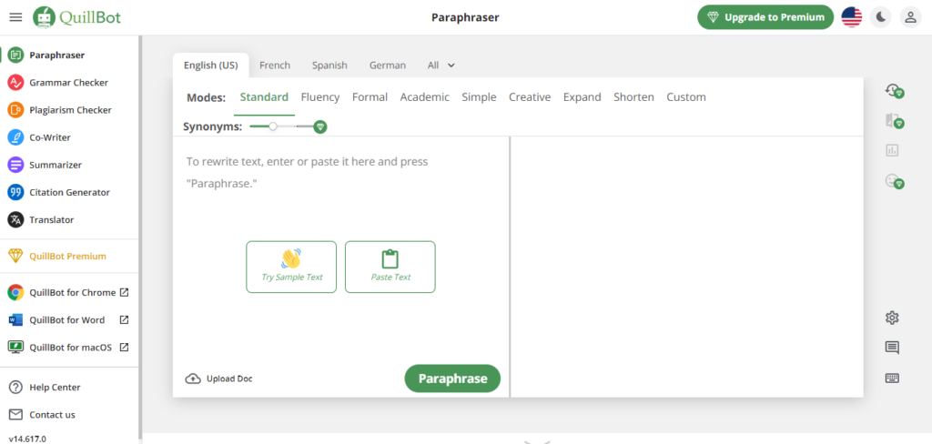This screenshot has width=932, height=444.
Task: Open the All languages dropdown
Action: click(x=441, y=66)
